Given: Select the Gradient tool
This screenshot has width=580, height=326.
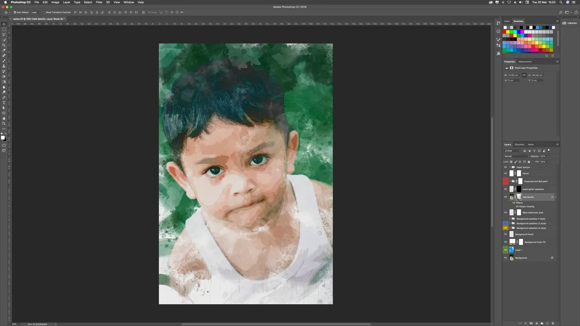Looking at the screenshot, I should tap(4, 81).
